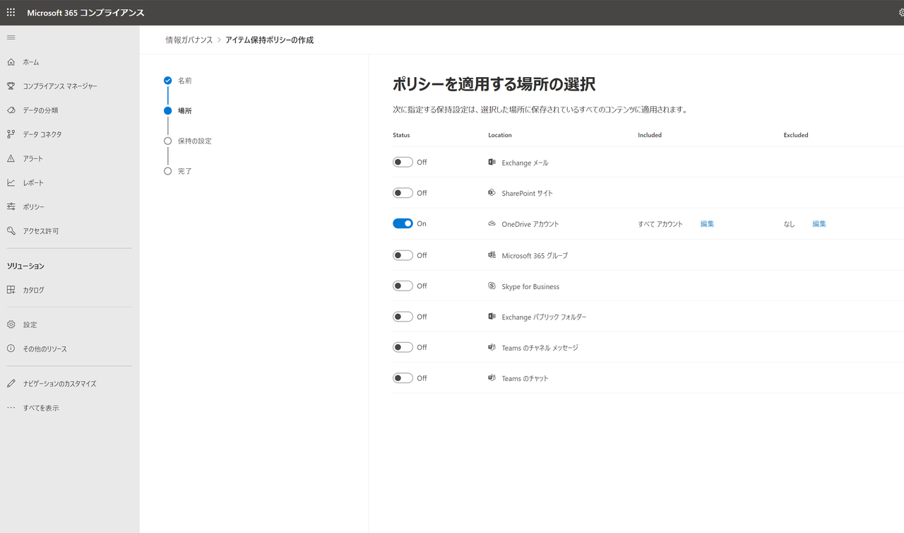Viewport: 904px width, 533px height.
Task: Select the 完了 wizard step
Action: (184, 171)
